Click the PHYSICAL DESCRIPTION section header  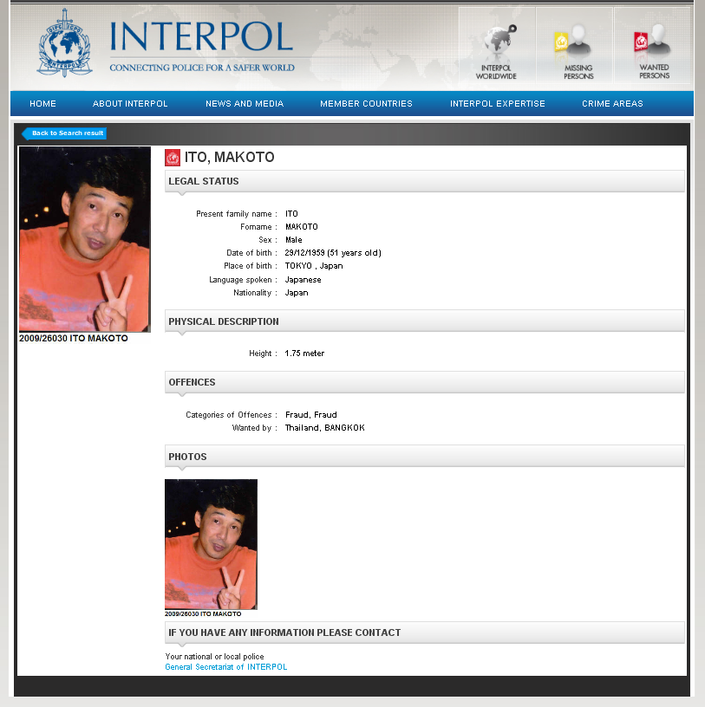[424, 321]
